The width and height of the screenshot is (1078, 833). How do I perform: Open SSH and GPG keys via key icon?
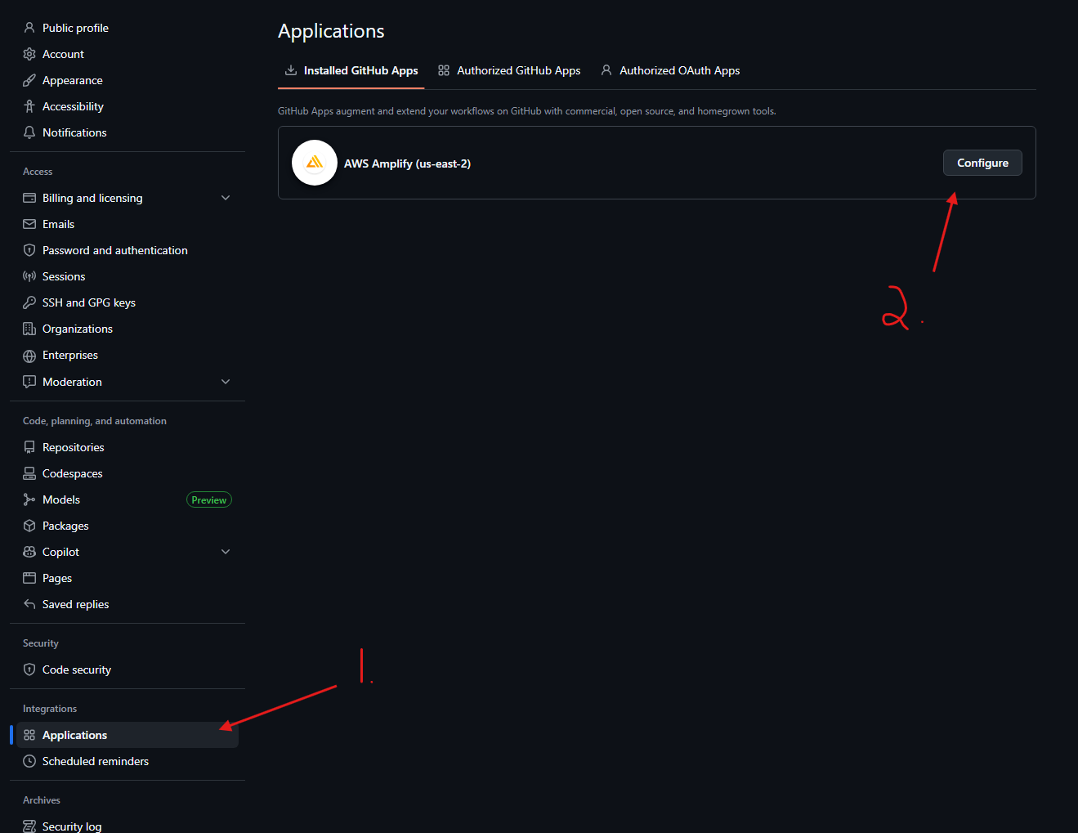tap(29, 302)
